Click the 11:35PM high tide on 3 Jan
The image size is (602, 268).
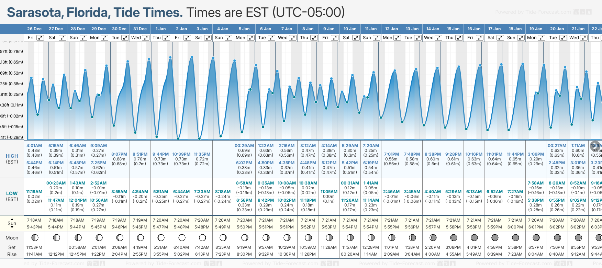tap(202, 154)
